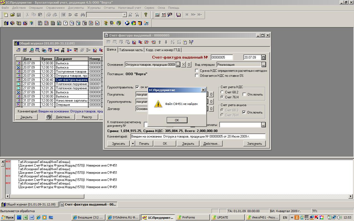Click the open book syntax assistant icon
Viewport: 354px width, 221px height.
click(179, 15)
